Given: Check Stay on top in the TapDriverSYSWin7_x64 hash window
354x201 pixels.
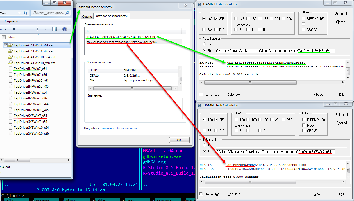Looking at the screenshot, I should [201, 194].
